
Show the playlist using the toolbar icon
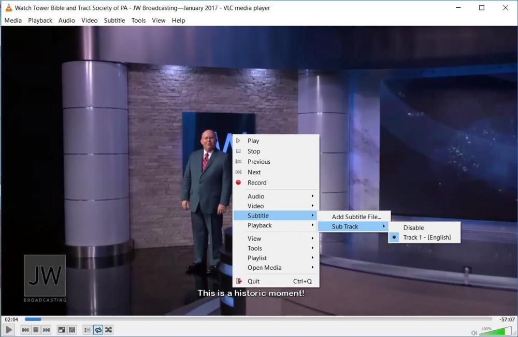[x=87, y=330]
